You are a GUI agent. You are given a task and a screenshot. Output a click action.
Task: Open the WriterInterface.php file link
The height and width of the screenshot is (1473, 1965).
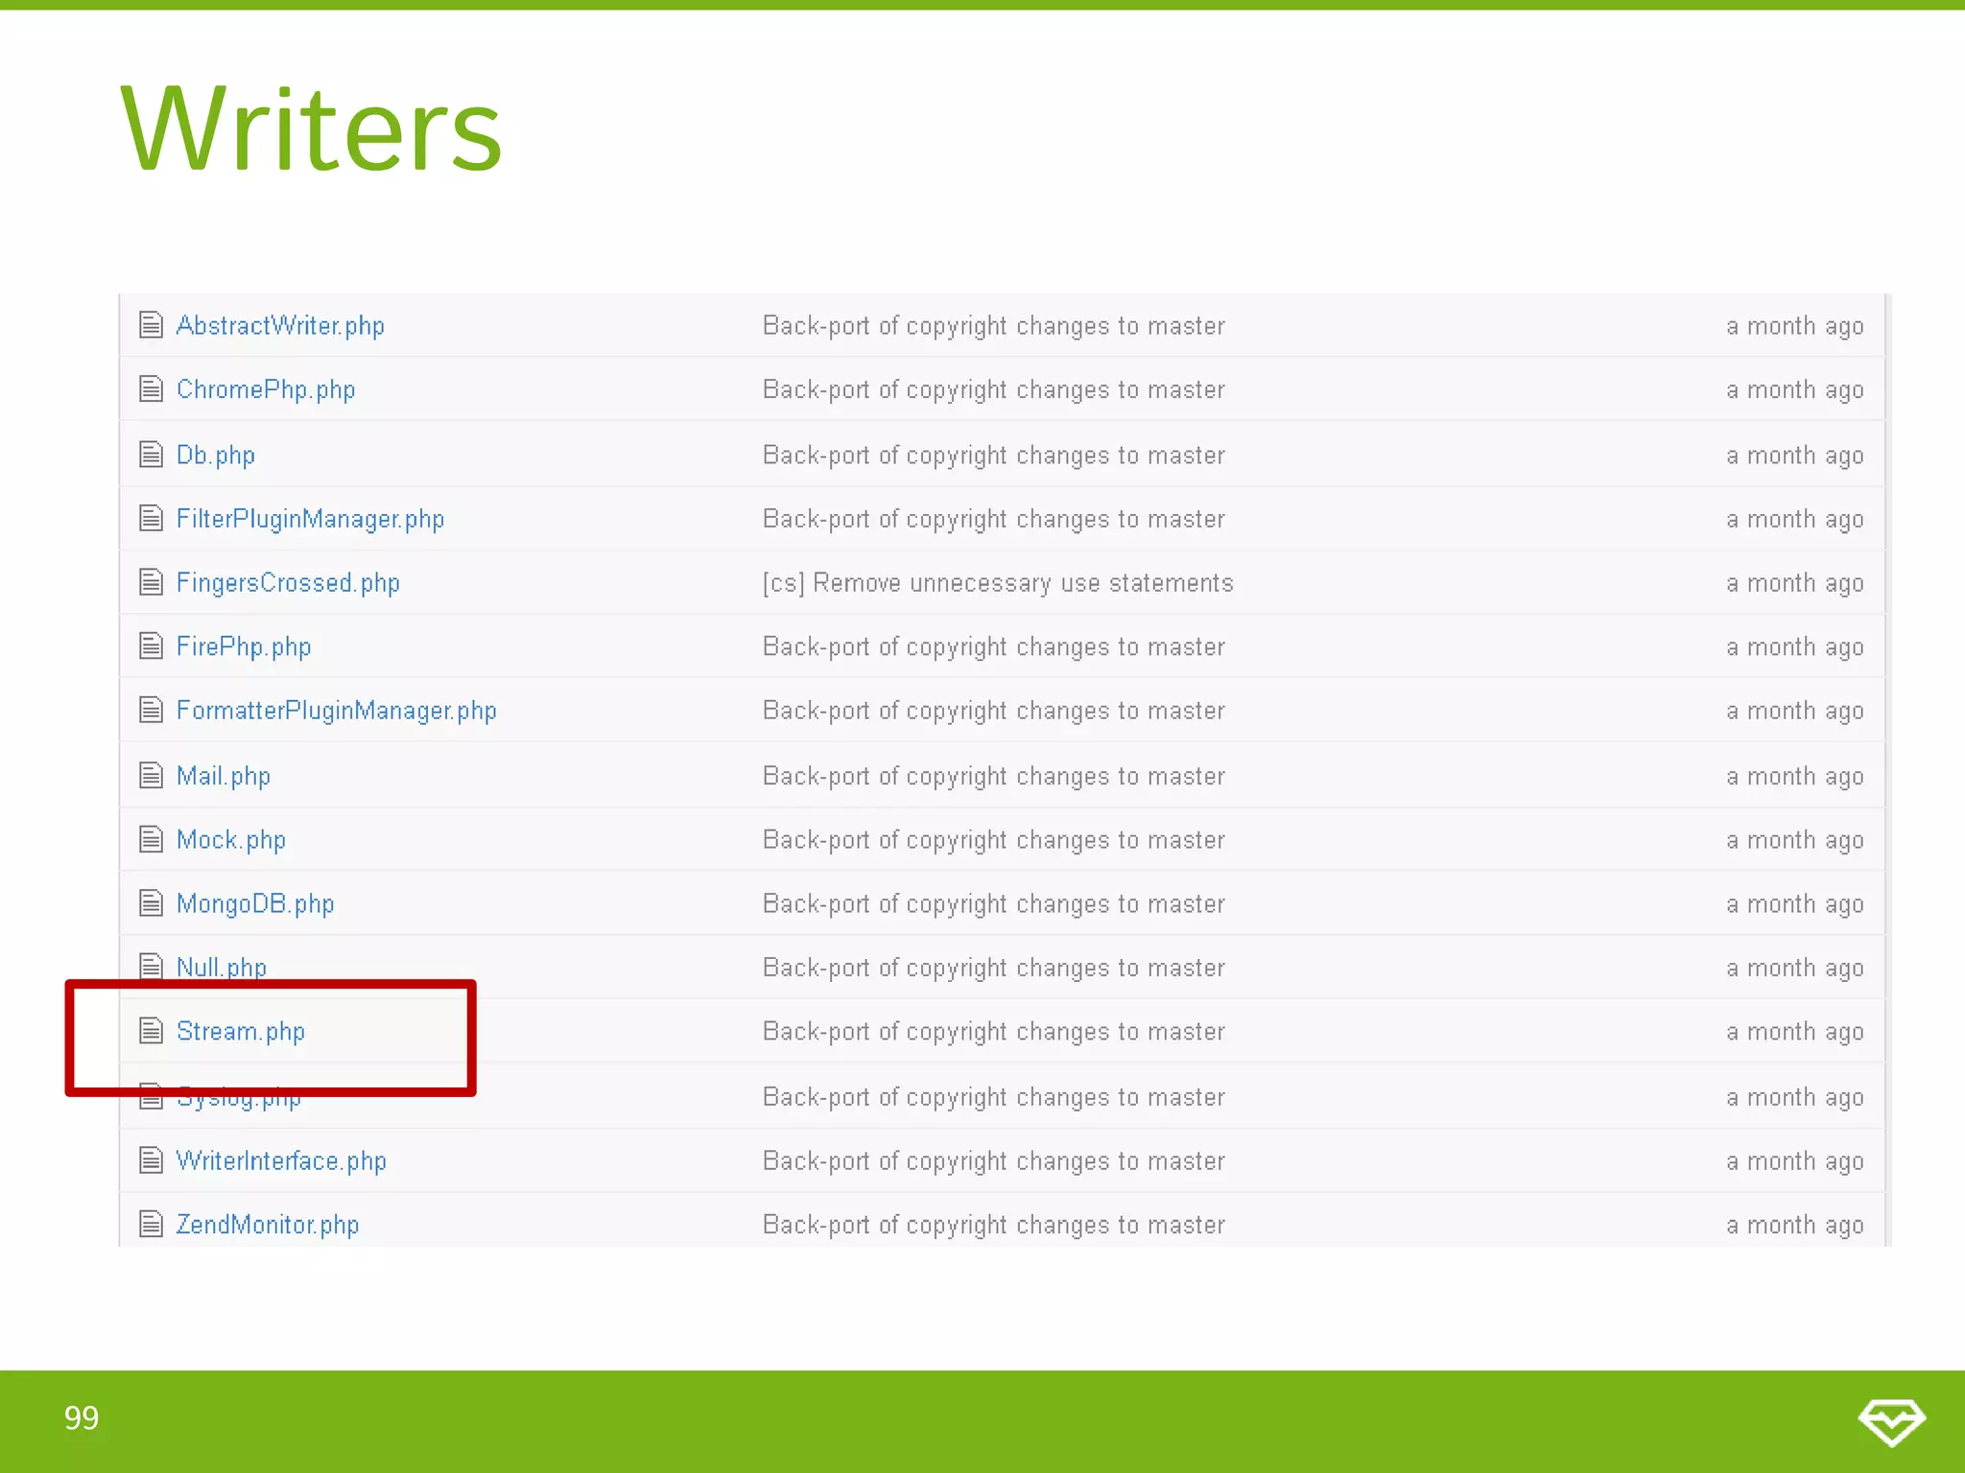(281, 1161)
